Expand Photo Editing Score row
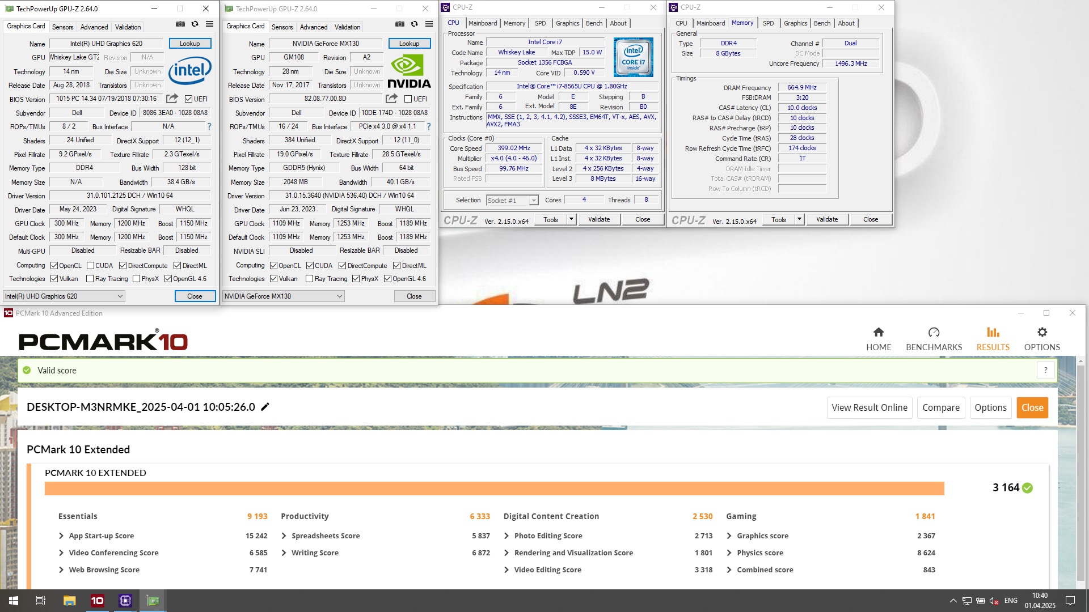 pos(506,535)
